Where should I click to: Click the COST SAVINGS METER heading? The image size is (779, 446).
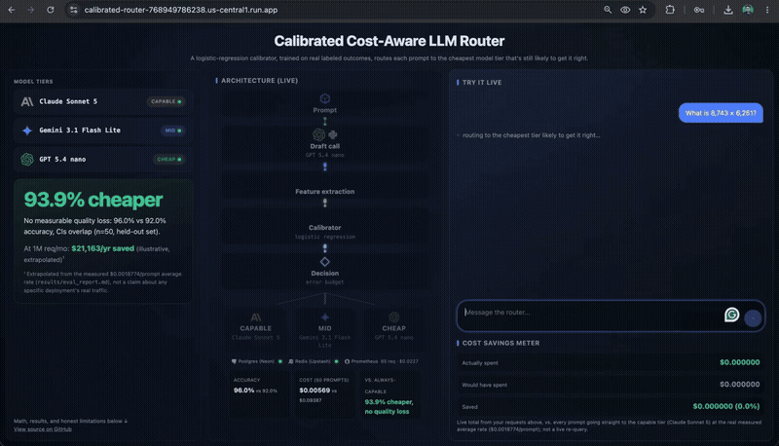click(x=501, y=343)
